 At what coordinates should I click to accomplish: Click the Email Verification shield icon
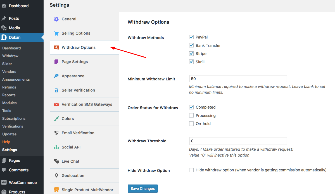(x=56, y=133)
